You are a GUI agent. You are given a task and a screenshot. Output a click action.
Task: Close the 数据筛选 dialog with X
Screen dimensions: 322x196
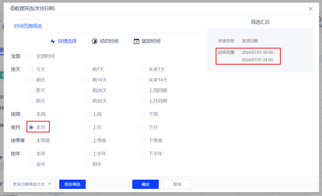(x=311, y=9)
